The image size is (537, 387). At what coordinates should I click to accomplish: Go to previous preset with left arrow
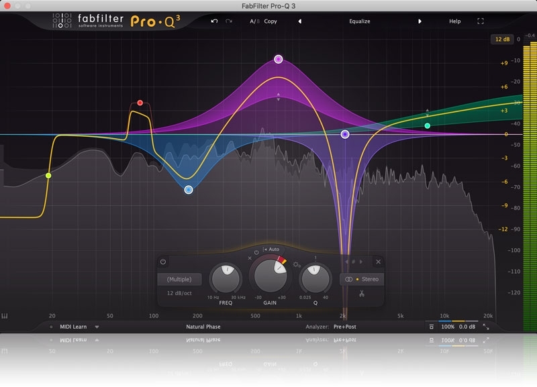pyautogui.click(x=300, y=21)
